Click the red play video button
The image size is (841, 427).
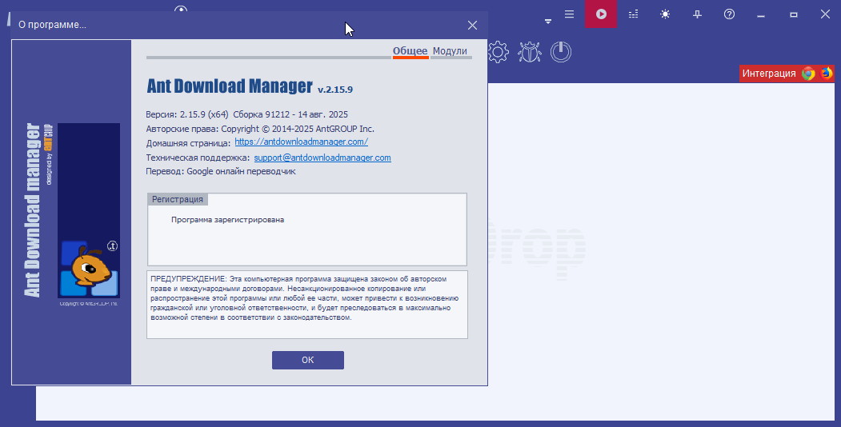click(601, 14)
